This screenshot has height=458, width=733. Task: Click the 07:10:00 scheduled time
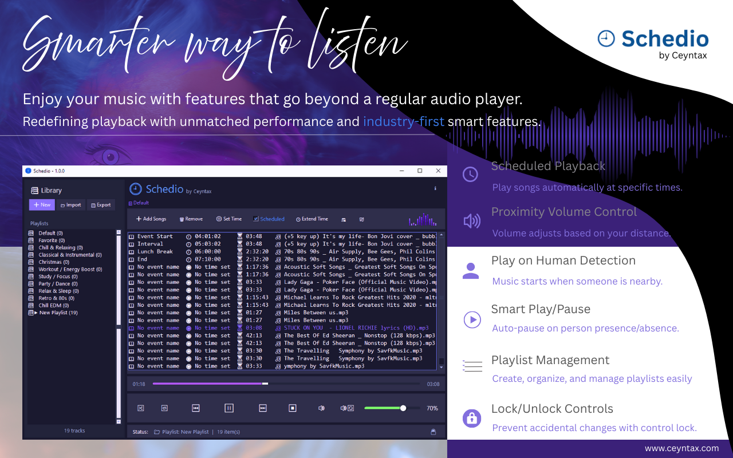[208, 259]
